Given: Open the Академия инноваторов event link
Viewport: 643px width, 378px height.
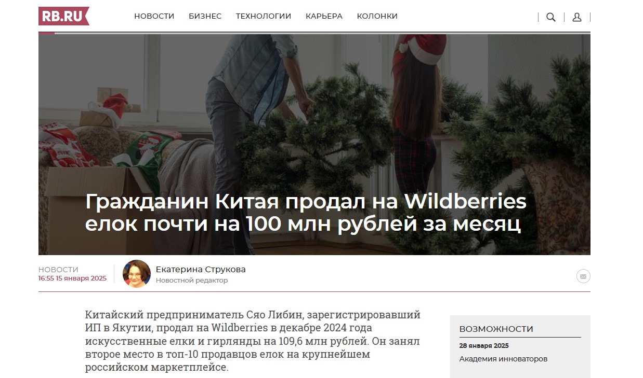Looking at the screenshot, I should 503,359.
